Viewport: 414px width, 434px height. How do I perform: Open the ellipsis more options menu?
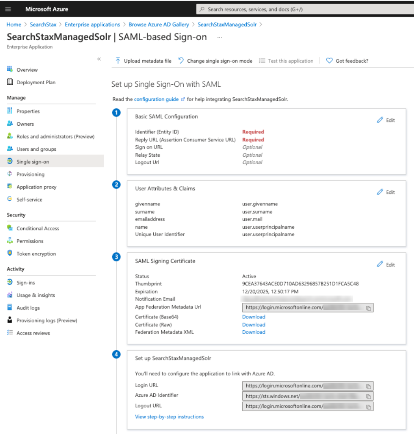[x=220, y=38]
